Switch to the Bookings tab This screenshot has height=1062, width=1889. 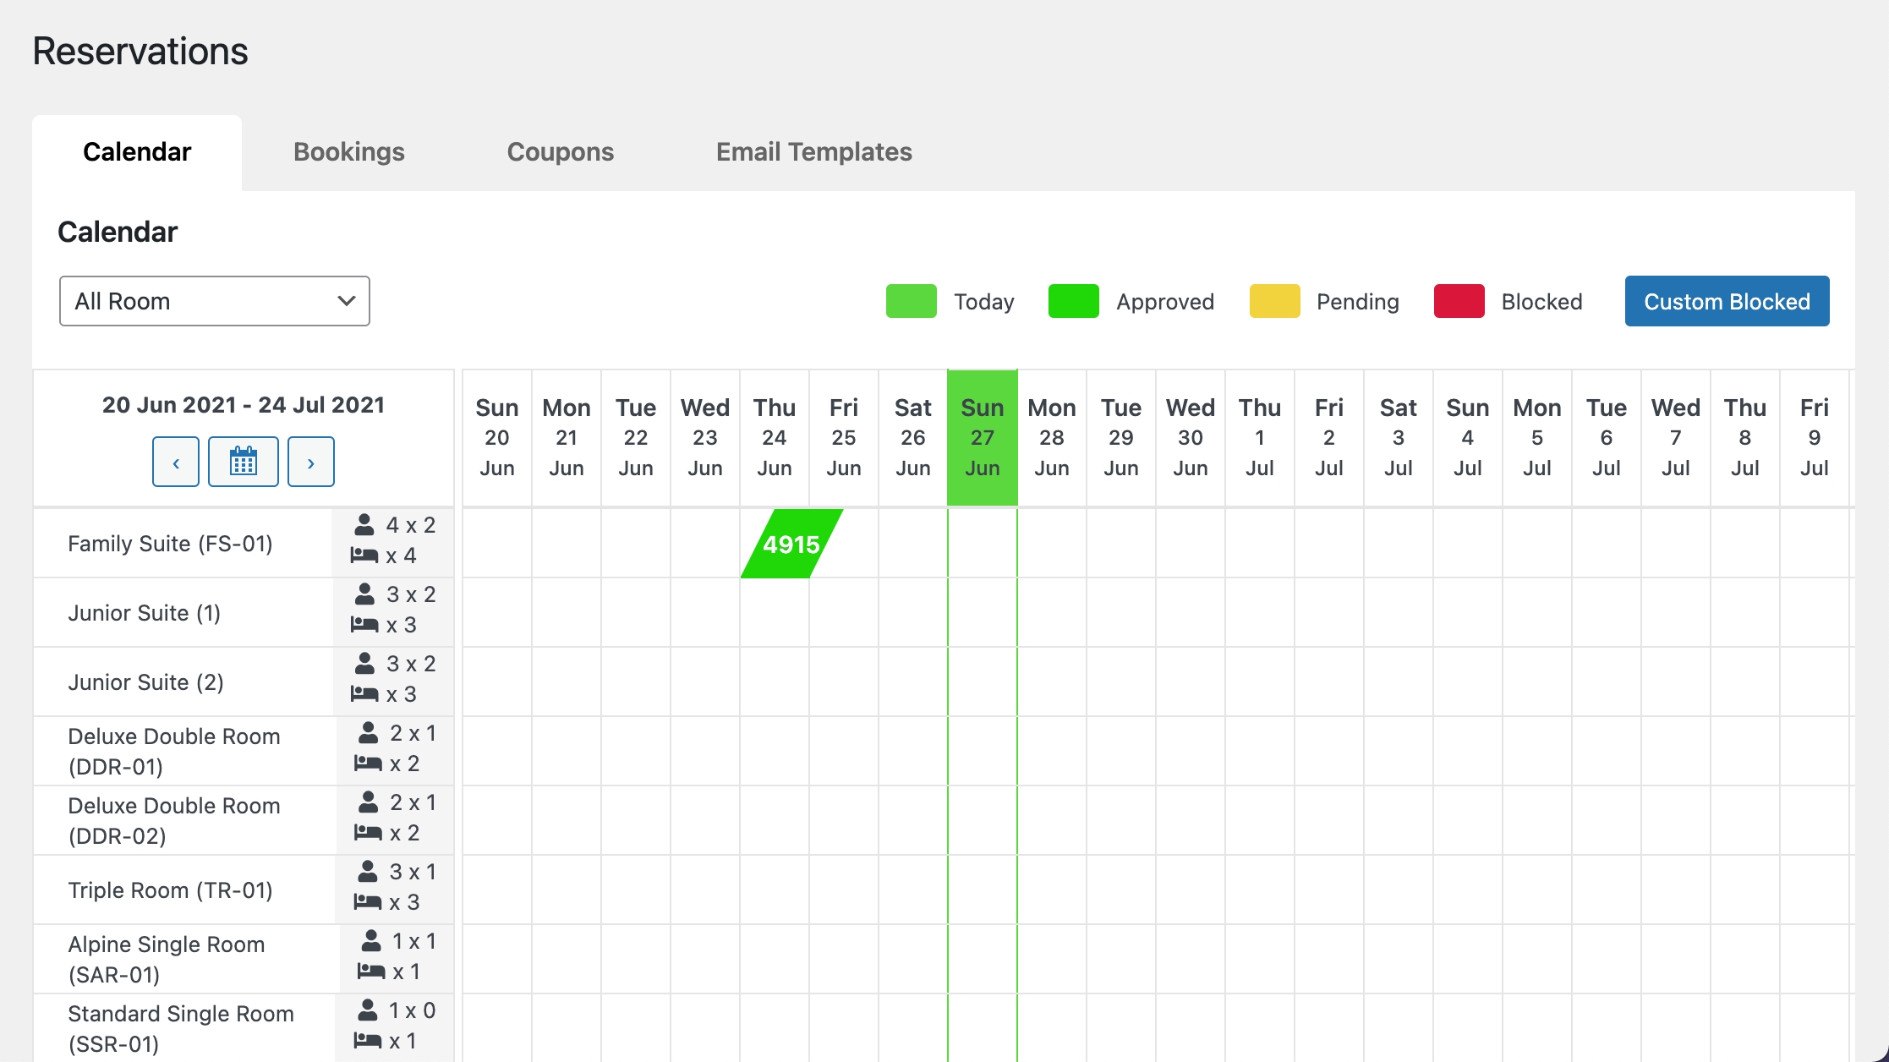(x=348, y=152)
